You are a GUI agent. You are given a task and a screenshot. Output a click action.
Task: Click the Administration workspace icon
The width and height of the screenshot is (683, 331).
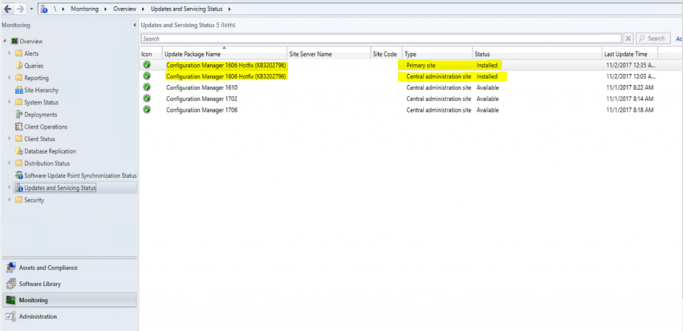click(11, 316)
